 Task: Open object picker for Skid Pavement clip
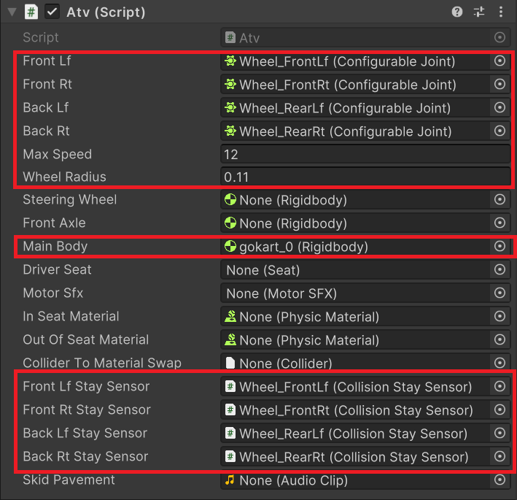pyautogui.click(x=499, y=480)
